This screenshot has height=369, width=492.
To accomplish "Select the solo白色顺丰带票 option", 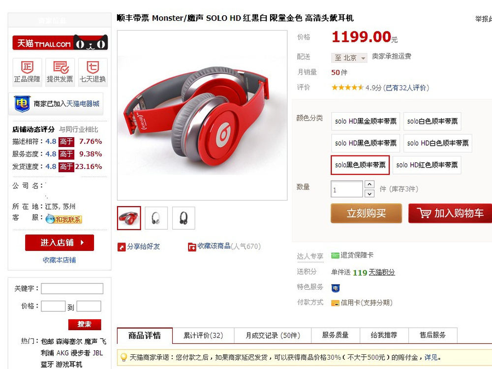I will pyautogui.click(x=432, y=121).
